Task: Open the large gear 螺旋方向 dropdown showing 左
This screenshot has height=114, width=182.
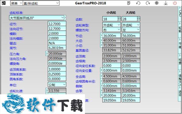Action: tap(131, 30)
